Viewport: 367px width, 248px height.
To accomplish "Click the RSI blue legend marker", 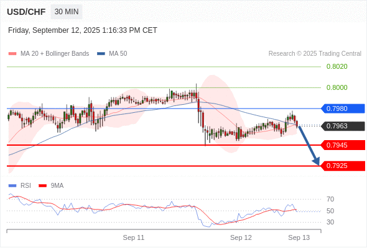I will pos(12,186).
